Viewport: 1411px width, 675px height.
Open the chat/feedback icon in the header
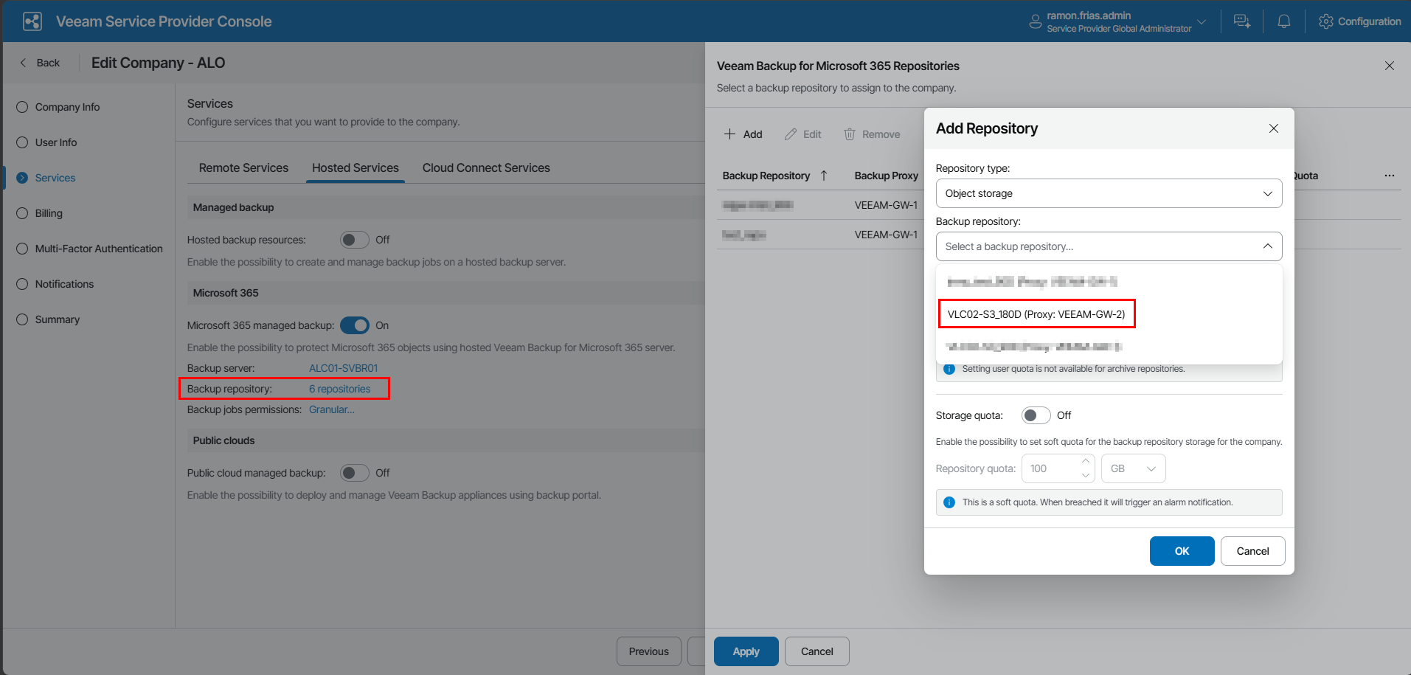(x=1242, y=21)
